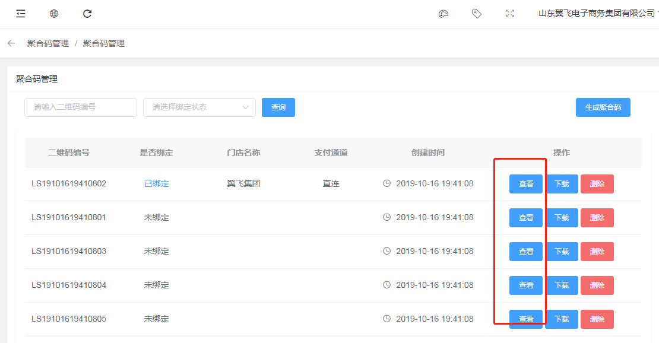This screenshot has width=659, height=343.
Task: Click 下载 for LS19101619410802
Action: [562, 184]
